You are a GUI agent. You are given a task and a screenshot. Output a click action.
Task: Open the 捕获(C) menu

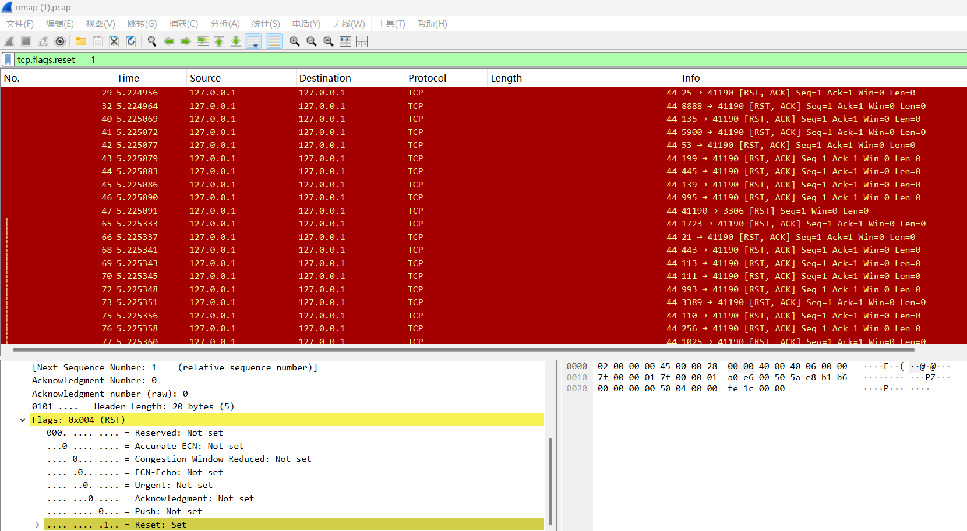pos(183,24)
